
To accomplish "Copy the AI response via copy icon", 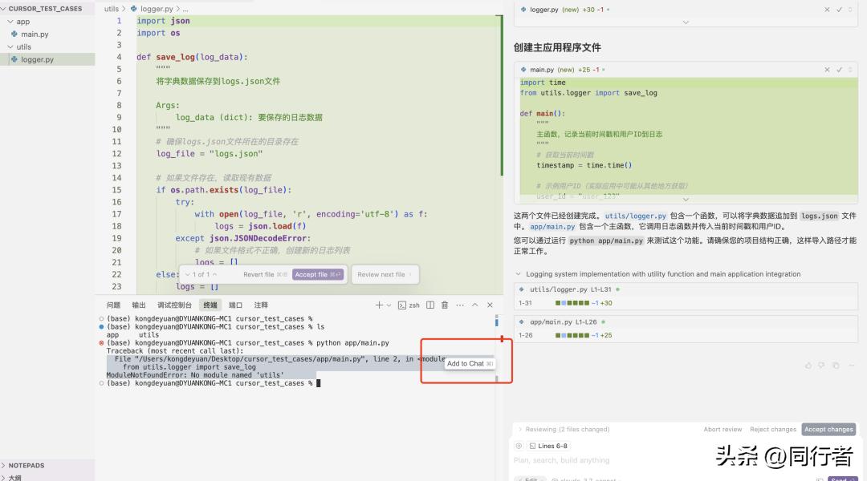I will click(x=835, y=366).
